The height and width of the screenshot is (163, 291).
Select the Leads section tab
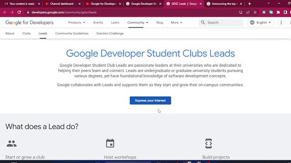coord(43,34)
